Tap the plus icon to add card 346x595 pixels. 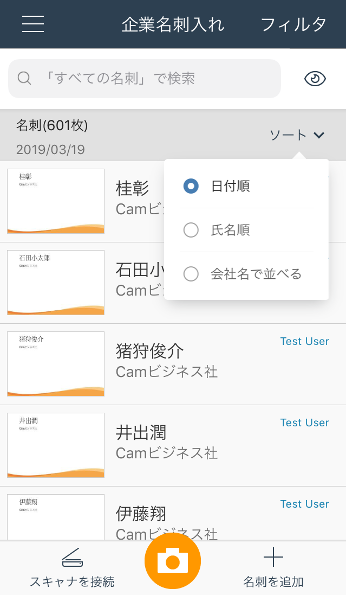[x=273, y=558]
